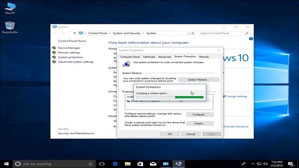The height and width of the screenshot is (168, 299).
Task: Click the Refresh button beside the address bar
Action: coord(193,33)
